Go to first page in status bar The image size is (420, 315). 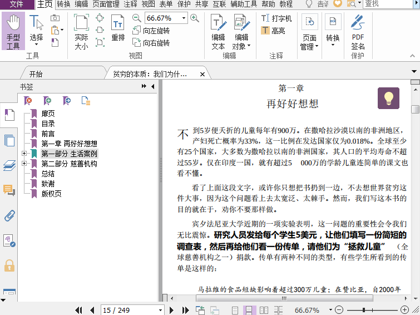tap(79, 310)
